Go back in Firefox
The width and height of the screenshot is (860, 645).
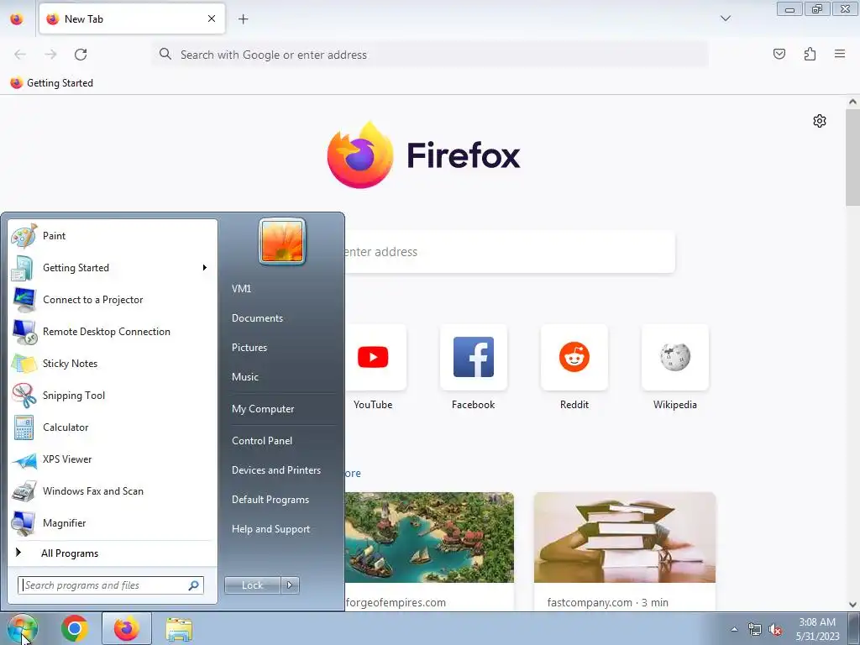click(x=20, y=55)
